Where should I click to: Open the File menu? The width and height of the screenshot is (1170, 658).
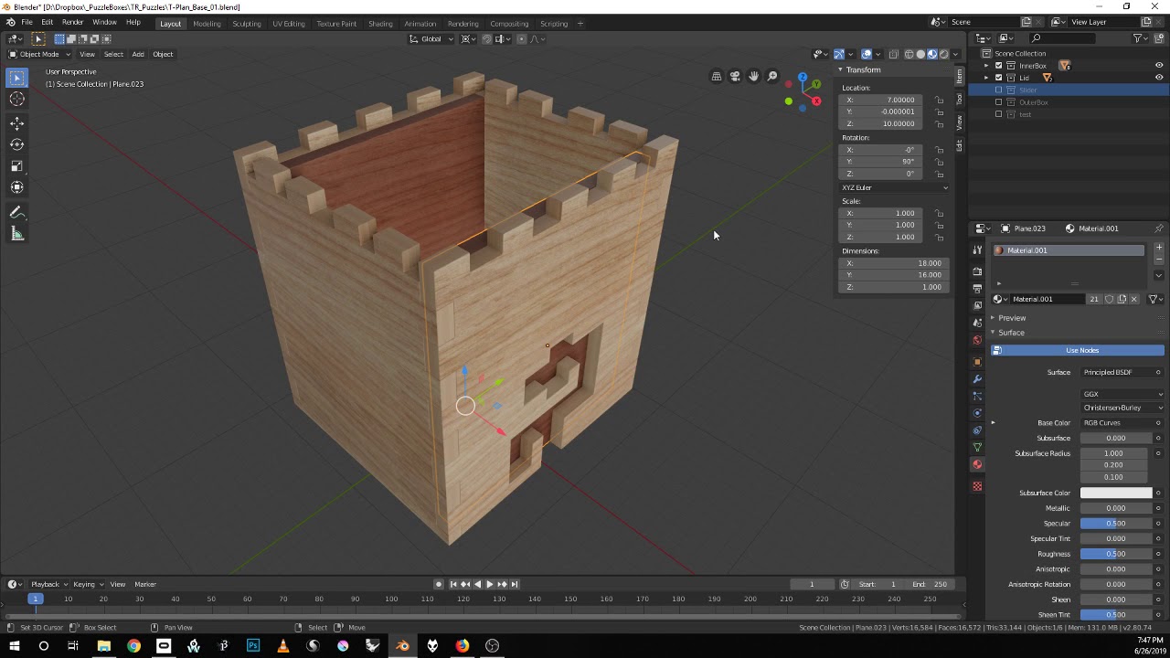(x=27, y=22)
